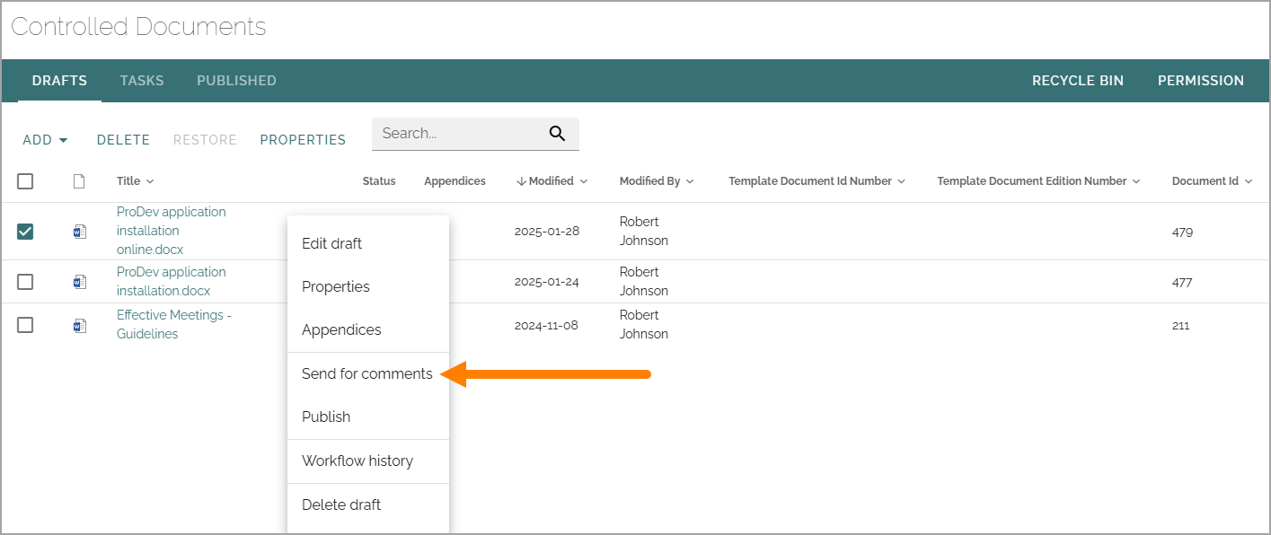Switch to the PUBLISHED tab

click(x=236, y=81)
